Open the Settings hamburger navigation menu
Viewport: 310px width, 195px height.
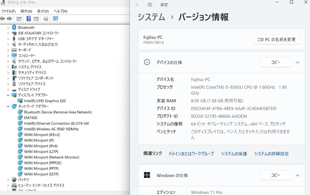pos(150,4)
